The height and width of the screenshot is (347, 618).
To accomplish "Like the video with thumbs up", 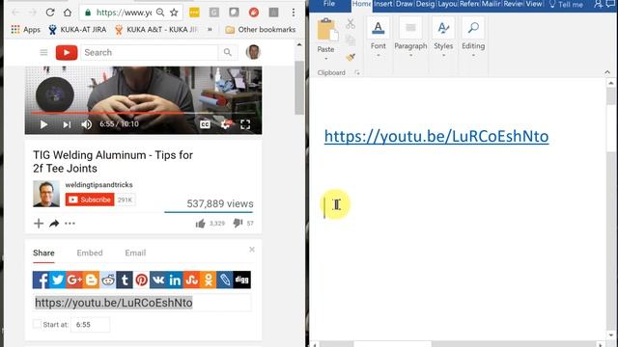I will coord(200,224).
